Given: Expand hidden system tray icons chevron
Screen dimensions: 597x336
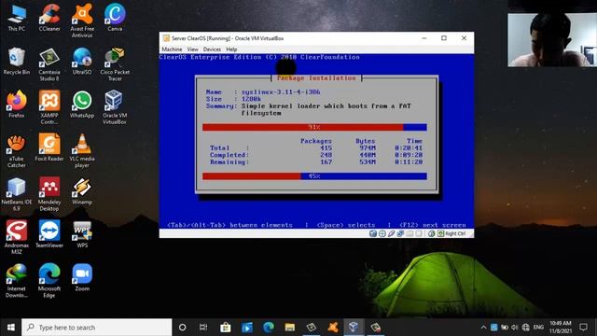Looking at the screenshot, I should point(483,328).
